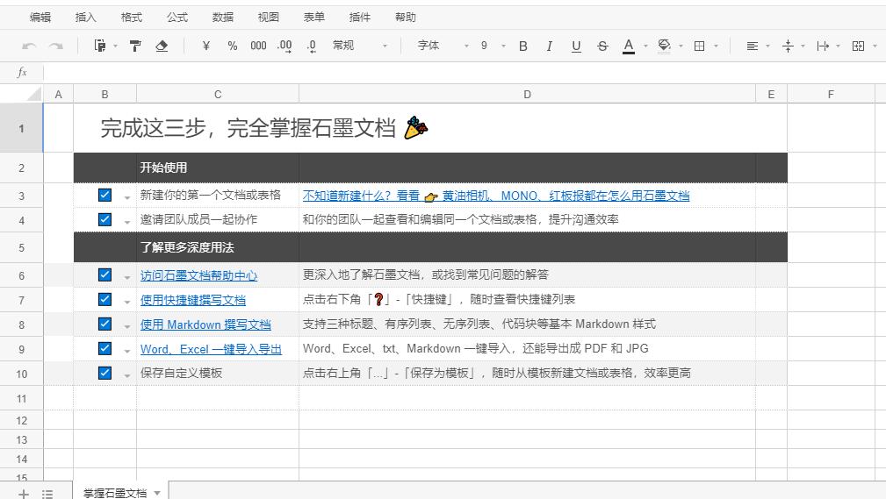
Task: Click the paste clipboard icon
Action: point(99,46)
